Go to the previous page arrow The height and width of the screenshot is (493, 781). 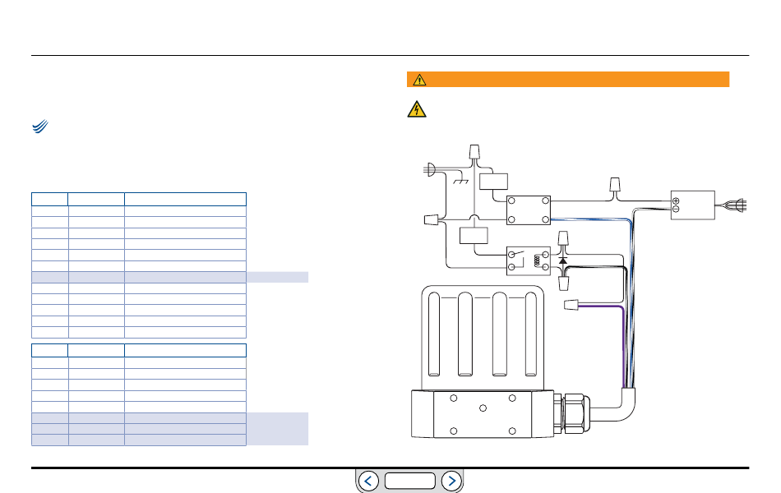point(368,481)
